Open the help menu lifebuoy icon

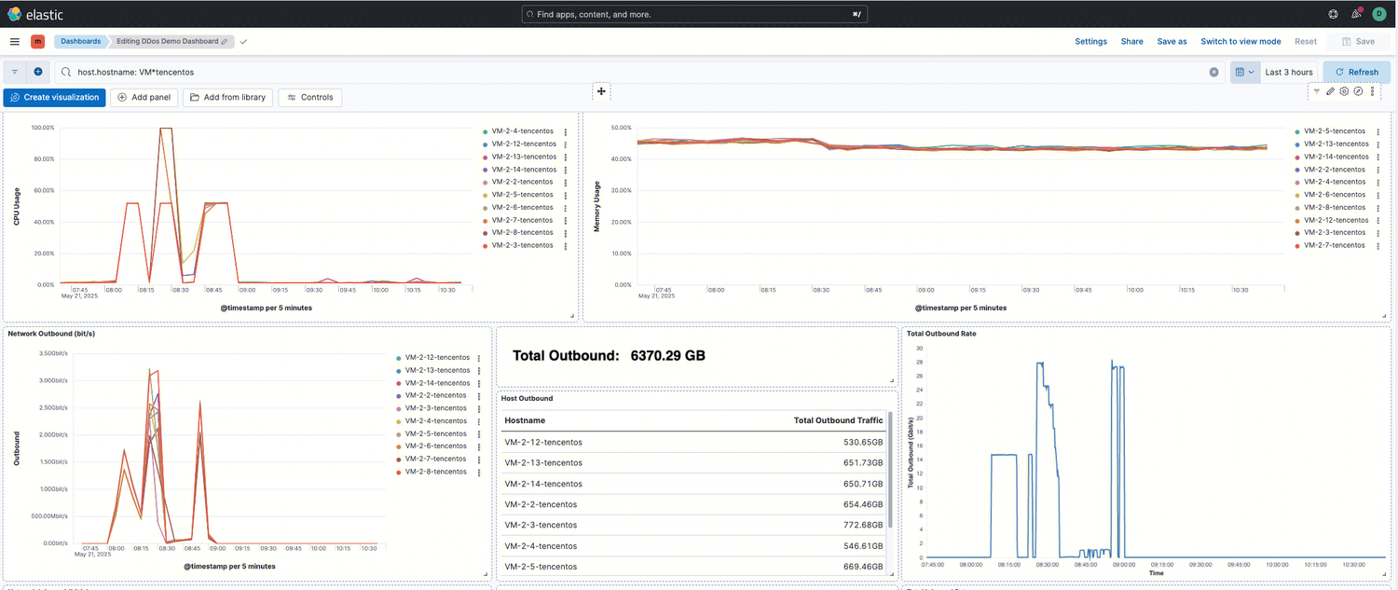pyautogui.click(x=1334, y=14)
